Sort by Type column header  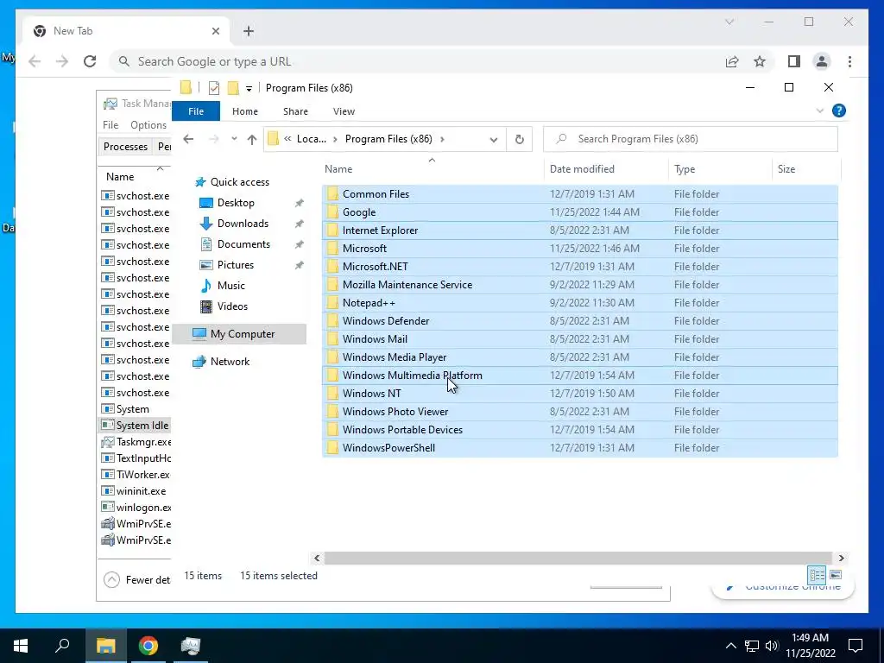coord(720,168)
